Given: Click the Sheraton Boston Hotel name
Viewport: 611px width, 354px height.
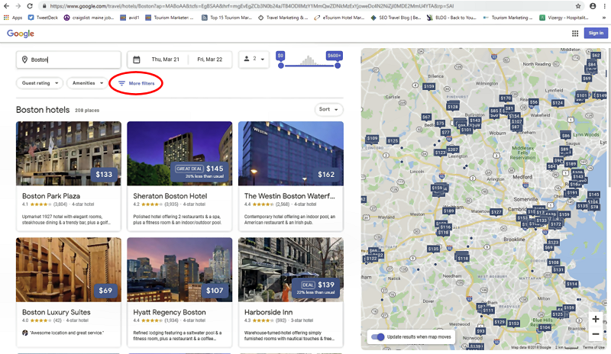Looking at the screenshot, I should (170, 196).
